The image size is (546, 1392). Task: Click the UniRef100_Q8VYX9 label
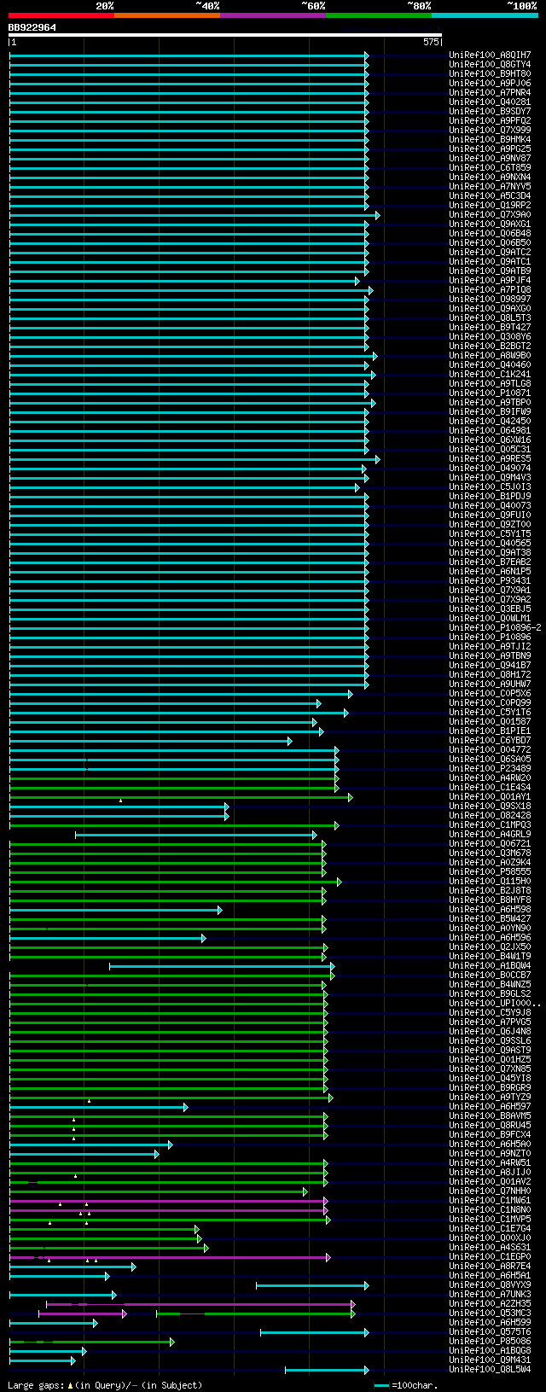click(490, 1285)
